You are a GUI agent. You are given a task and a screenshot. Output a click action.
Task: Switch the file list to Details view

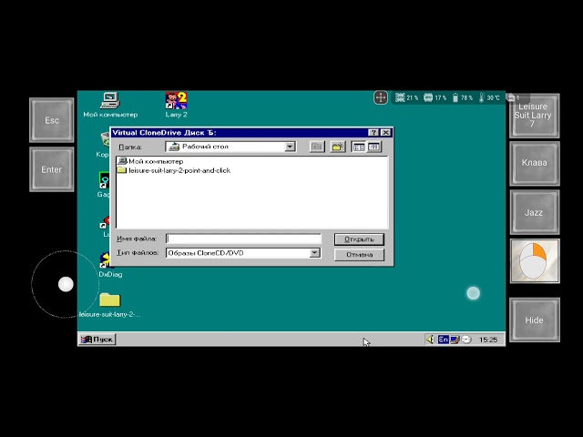pos(374,147)
